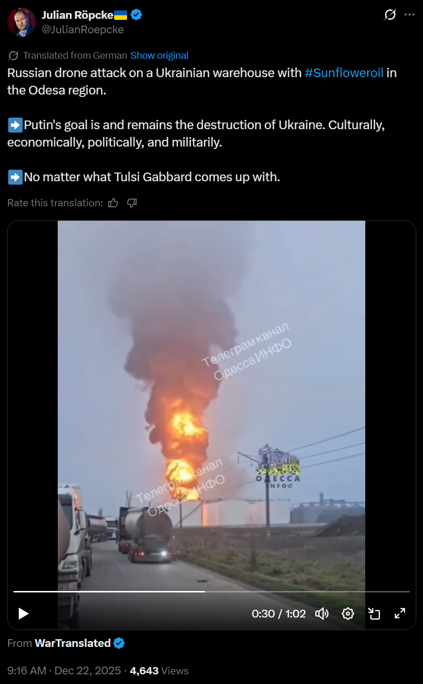The width and height of the screenshot is (423, 684).
Task: Play the video with play button
Action: click(x=23, y=614)
